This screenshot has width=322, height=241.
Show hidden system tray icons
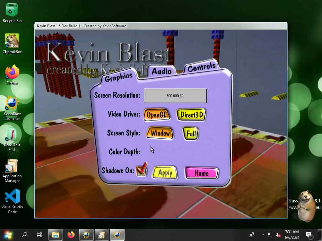pyautogui.click(x=263, y=235)
